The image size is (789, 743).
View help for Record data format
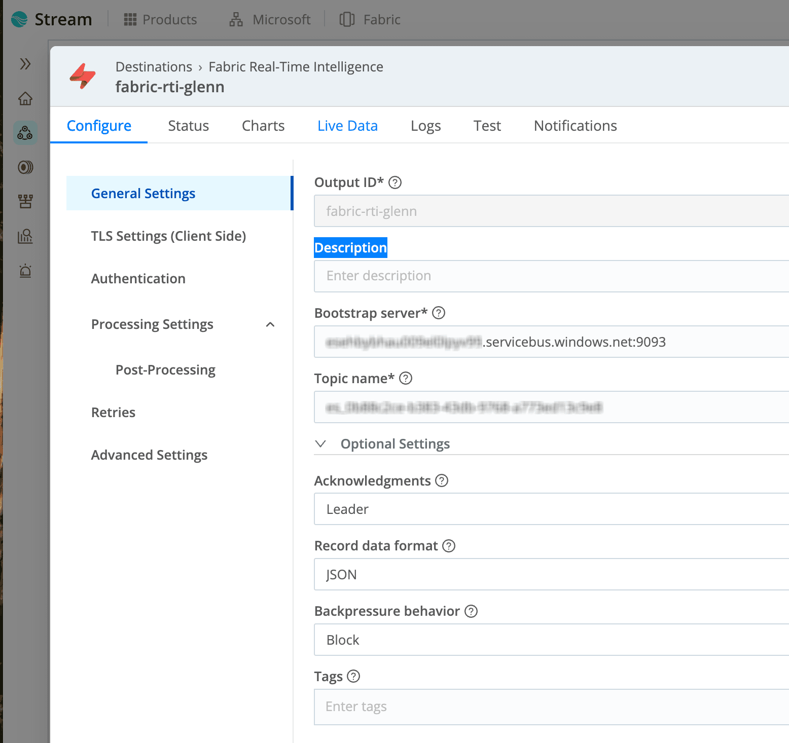click(x=449, y=546)
